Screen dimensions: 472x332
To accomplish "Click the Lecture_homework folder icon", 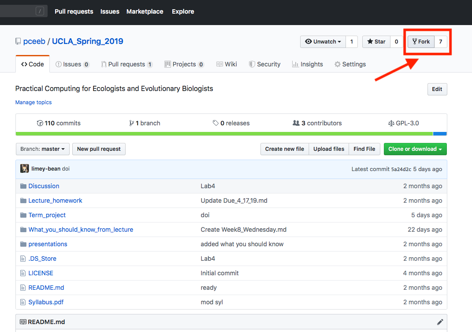I will coord(23,201).
